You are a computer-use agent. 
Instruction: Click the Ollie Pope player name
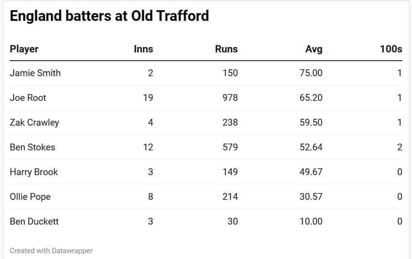[x=30, y=196]
